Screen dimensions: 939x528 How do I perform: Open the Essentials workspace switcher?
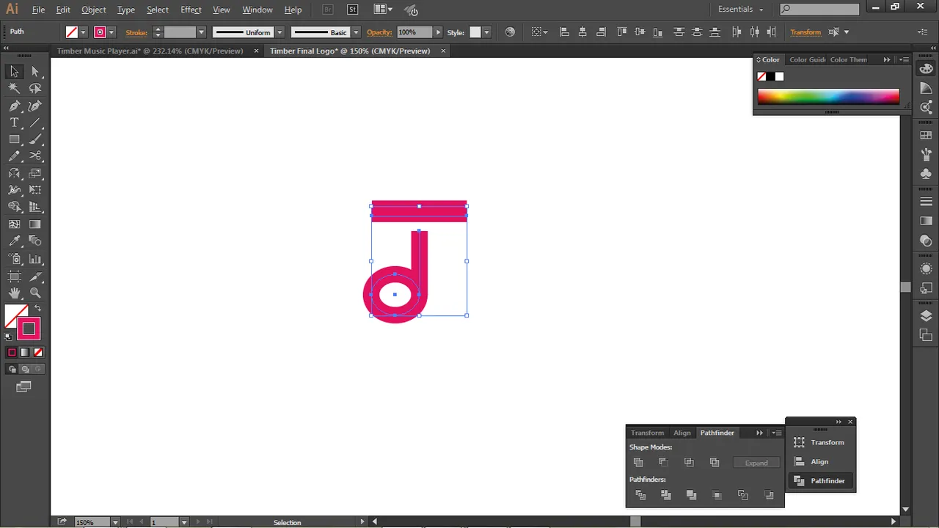[741, 10]
